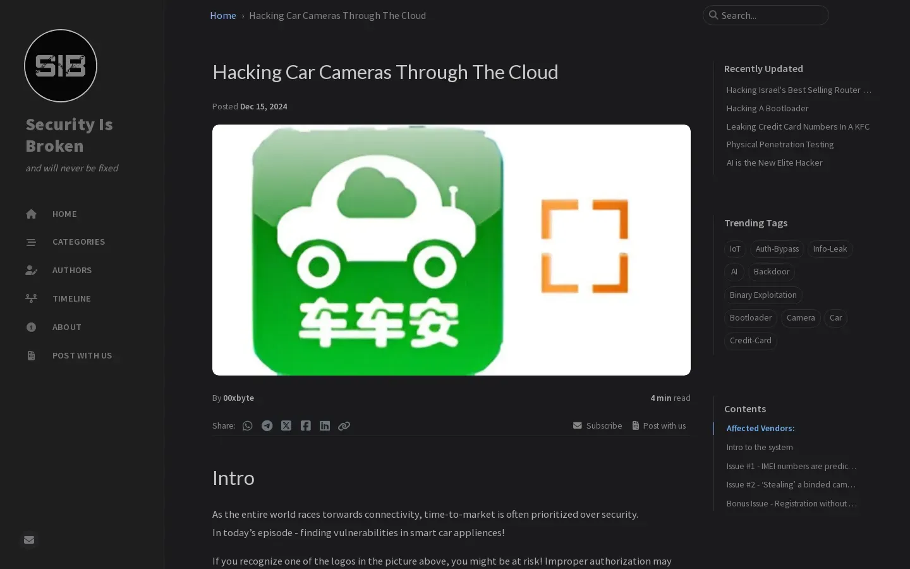Click the file icon beside Post with us

[x=636, y=426]
